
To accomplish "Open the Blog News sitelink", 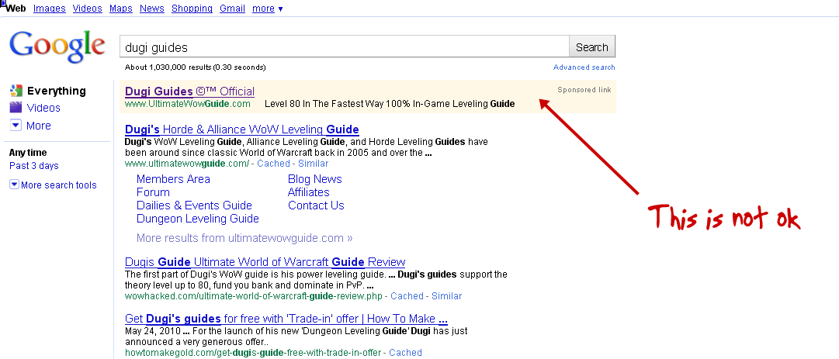I will (x=314, y=179).
